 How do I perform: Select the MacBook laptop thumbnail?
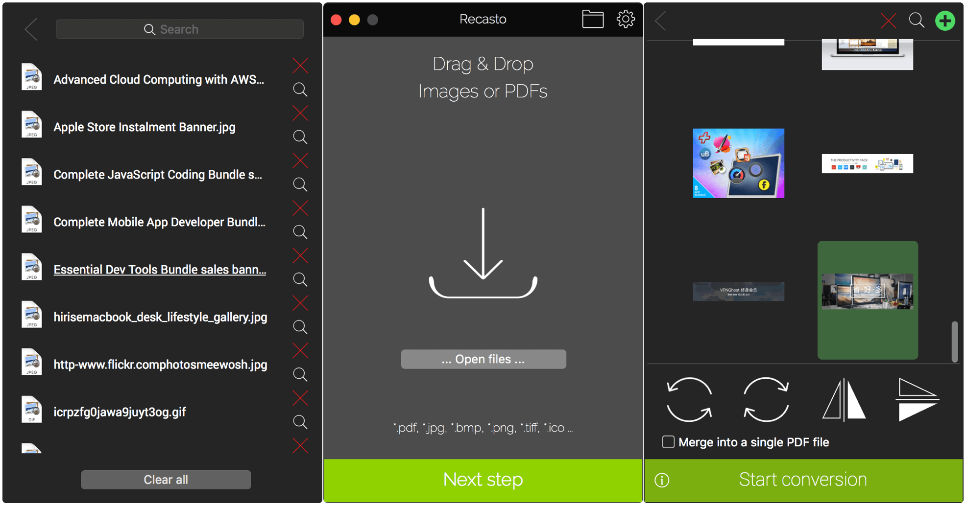[x=867, y=54]
